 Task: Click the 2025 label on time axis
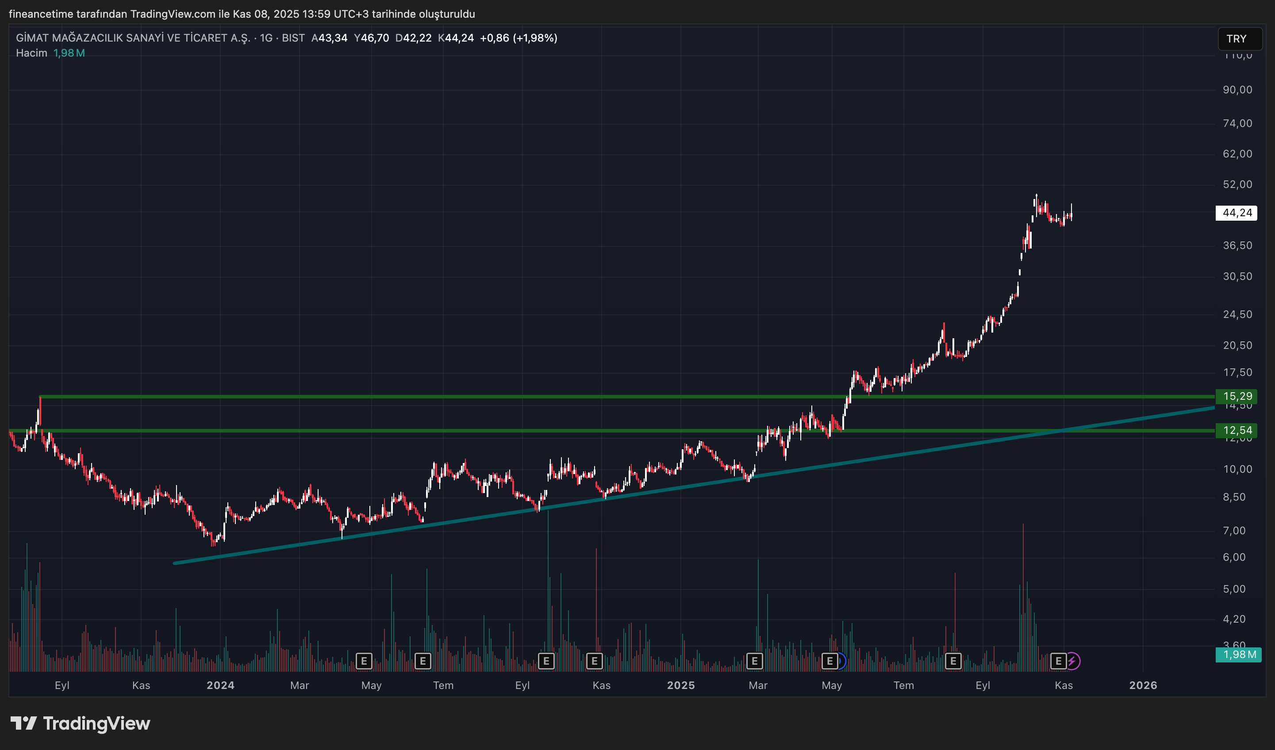pos(680,685)
